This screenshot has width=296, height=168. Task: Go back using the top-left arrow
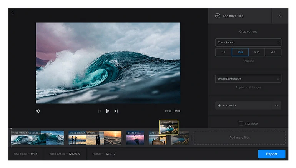[13, 13]
